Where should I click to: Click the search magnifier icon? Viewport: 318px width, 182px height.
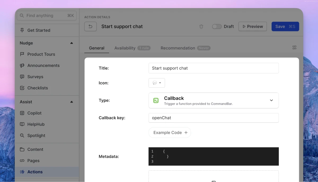tap(22, 16)
